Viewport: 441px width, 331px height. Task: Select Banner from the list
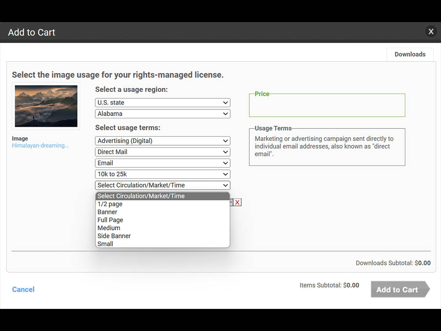pyautogui.click(x=108, y=212)
